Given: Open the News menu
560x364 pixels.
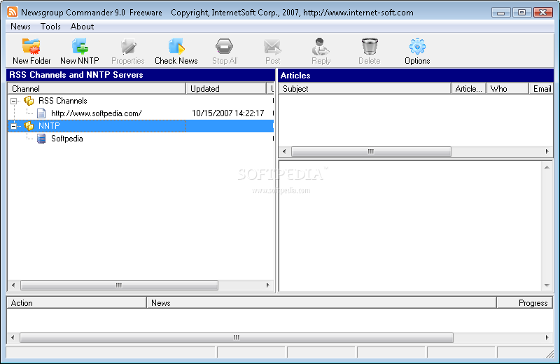Looking at the screenshot, I should 20,27.
